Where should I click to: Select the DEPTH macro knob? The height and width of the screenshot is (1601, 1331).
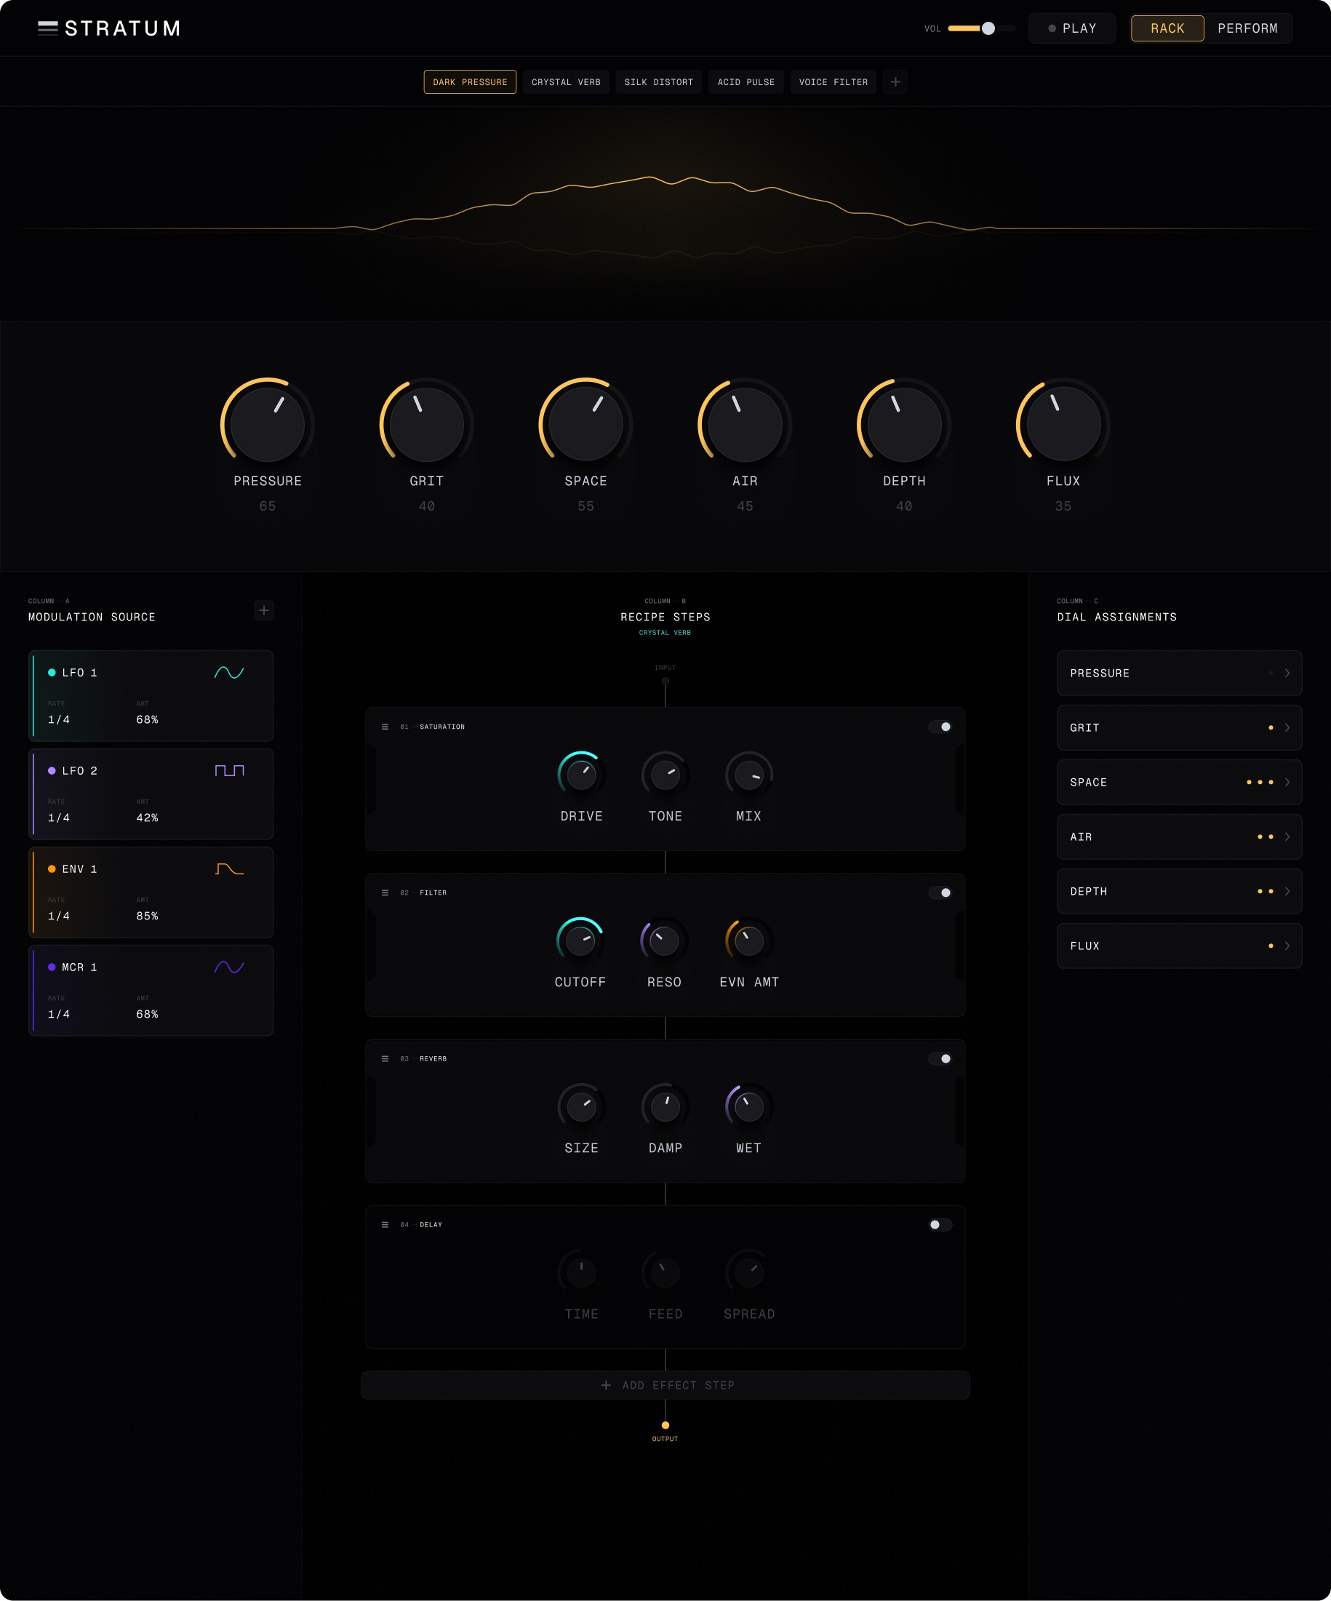pos(903,425)
